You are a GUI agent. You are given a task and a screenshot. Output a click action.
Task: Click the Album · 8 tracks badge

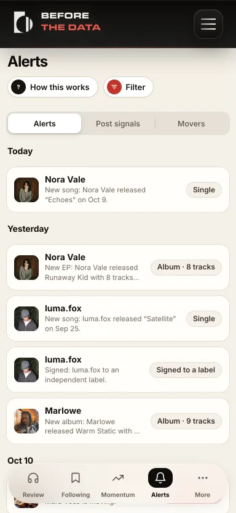tap(186, 268)
